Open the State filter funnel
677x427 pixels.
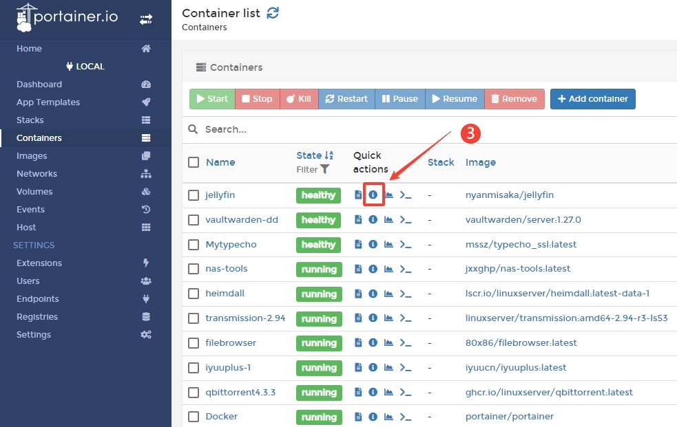[x=324, y=169]
